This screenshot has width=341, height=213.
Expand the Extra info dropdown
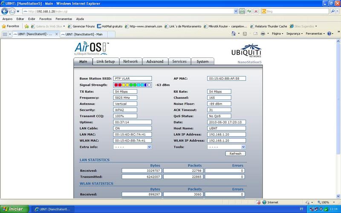point(149,147)
